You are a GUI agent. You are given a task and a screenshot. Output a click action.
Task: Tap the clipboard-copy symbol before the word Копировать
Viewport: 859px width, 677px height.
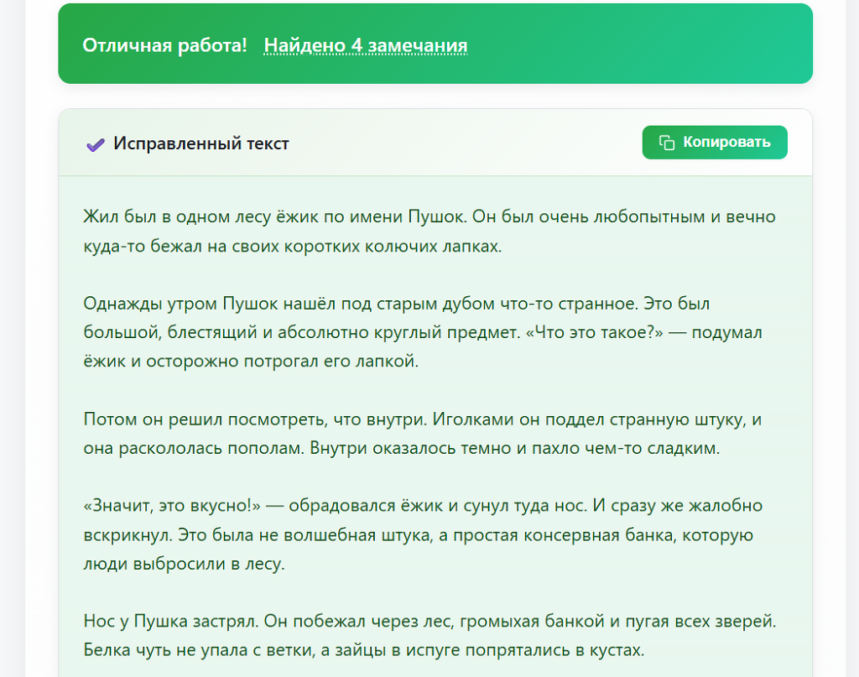click(x=665, y=142)
